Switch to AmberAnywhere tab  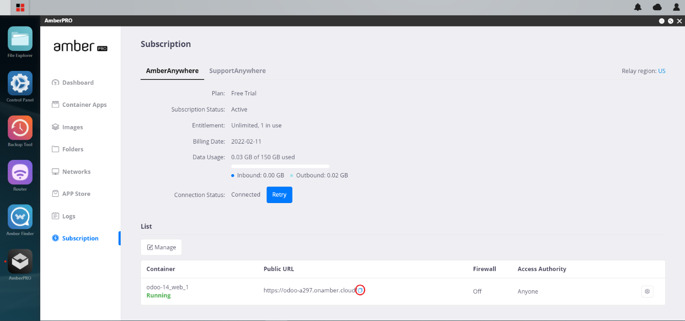coord(172,71)
